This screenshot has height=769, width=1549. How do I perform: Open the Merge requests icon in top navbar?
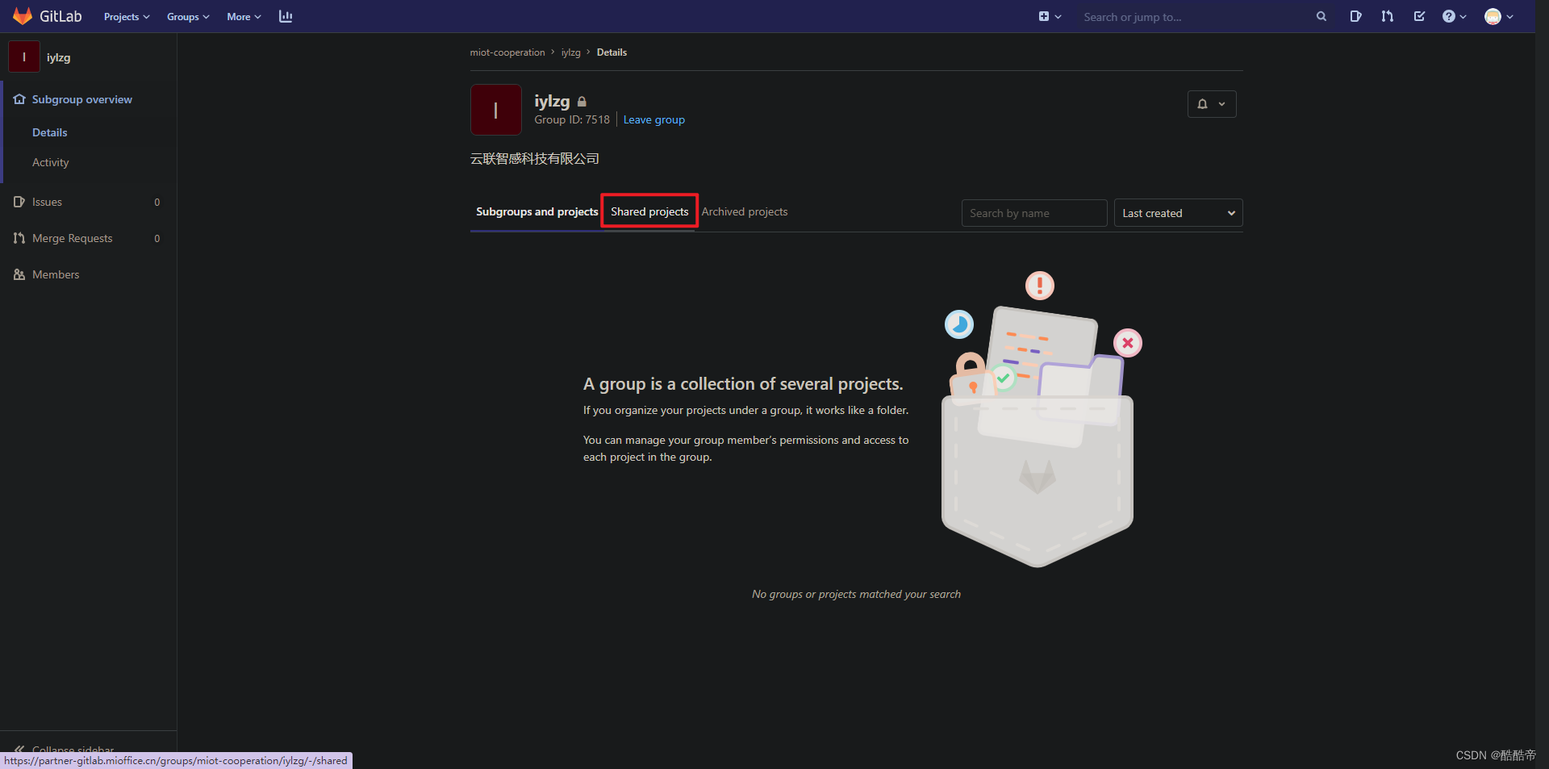click(1387, 17)
